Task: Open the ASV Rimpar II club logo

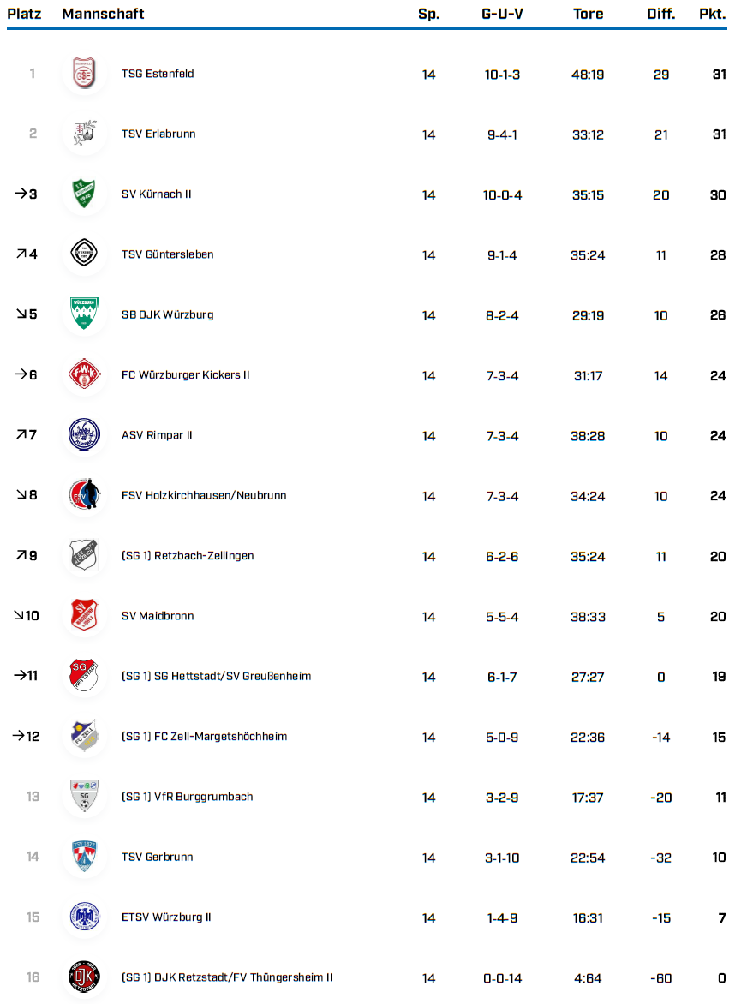Action: tap(85, 435)
